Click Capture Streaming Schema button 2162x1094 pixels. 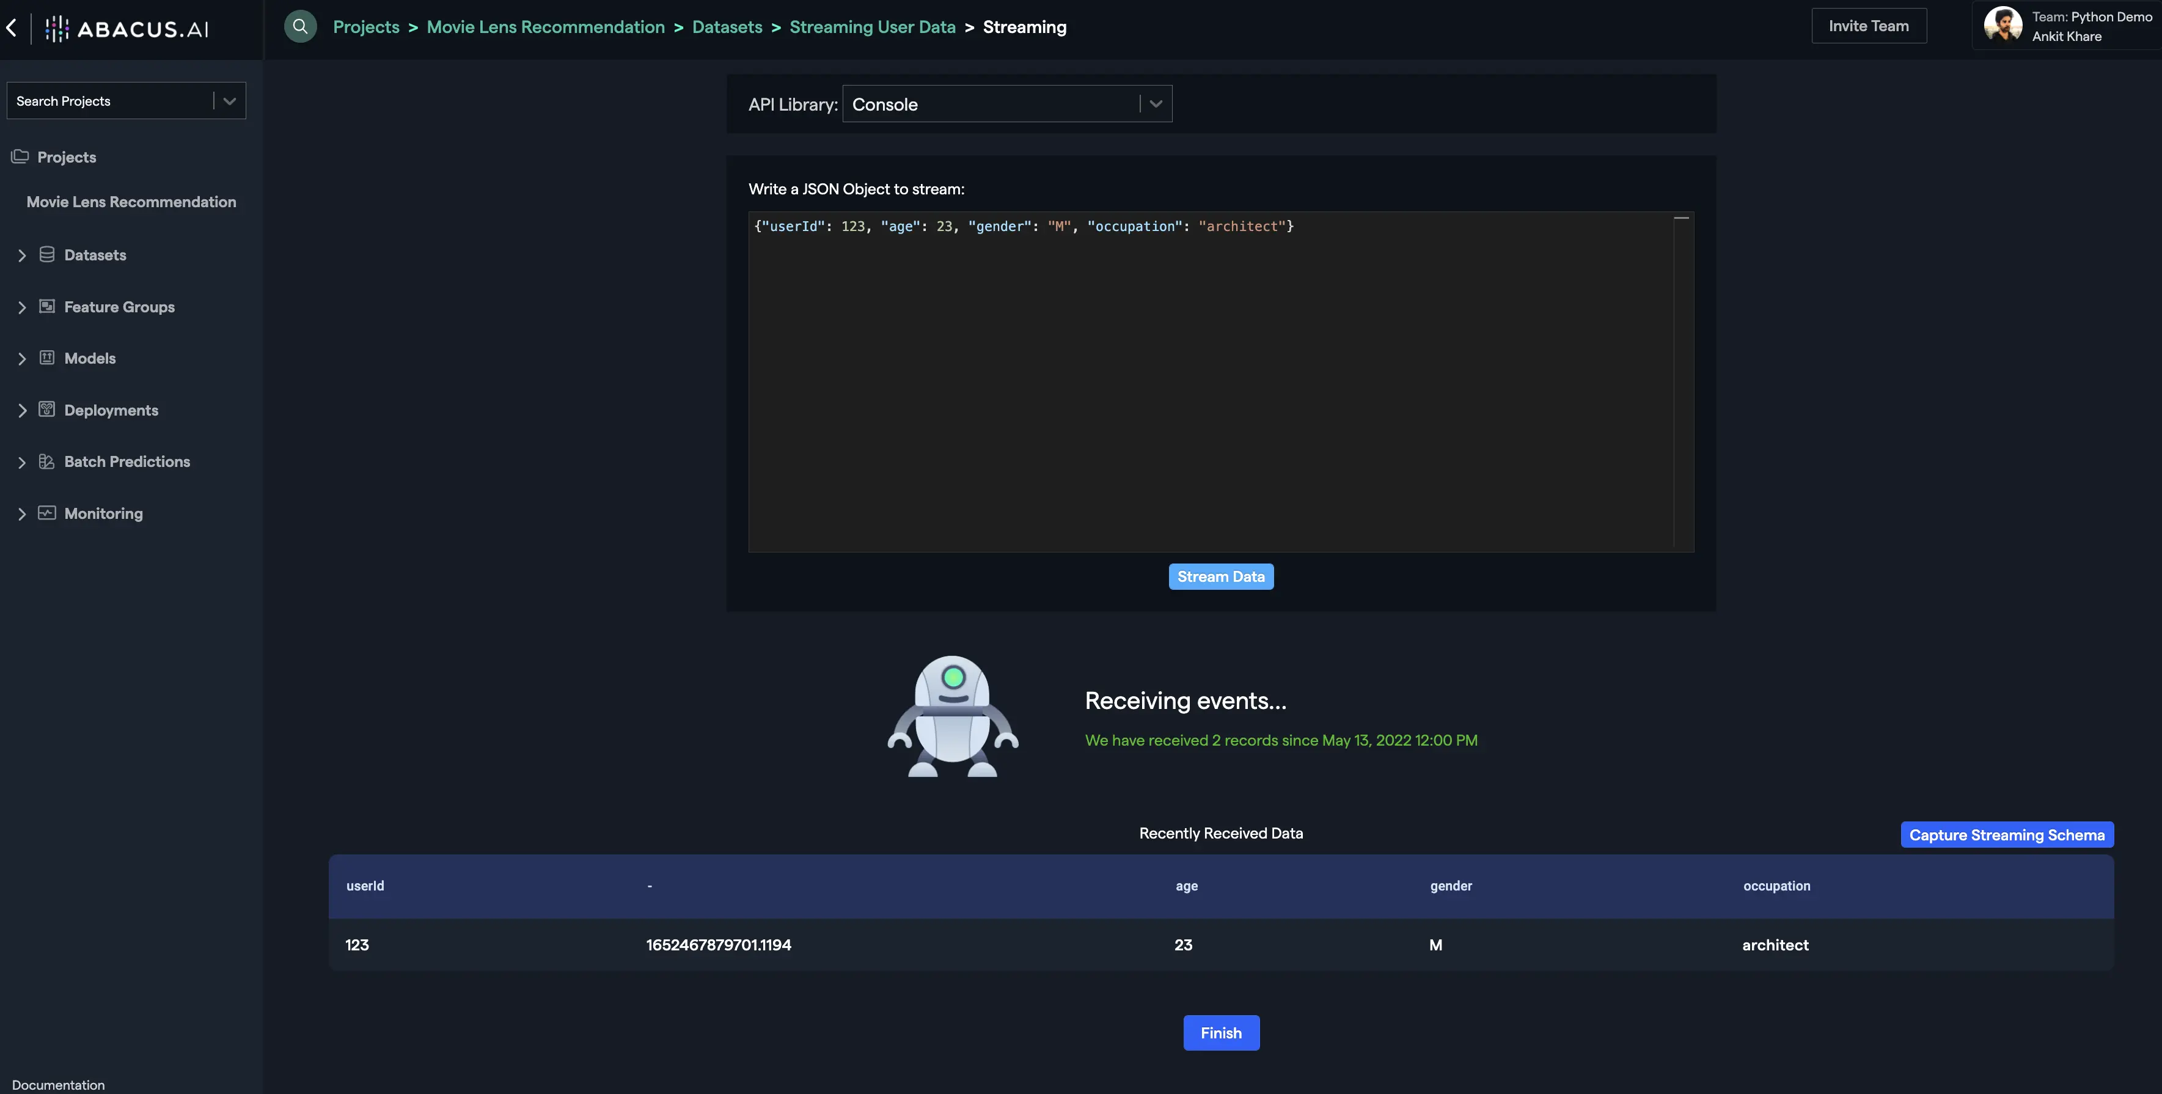pos(2006,835)
